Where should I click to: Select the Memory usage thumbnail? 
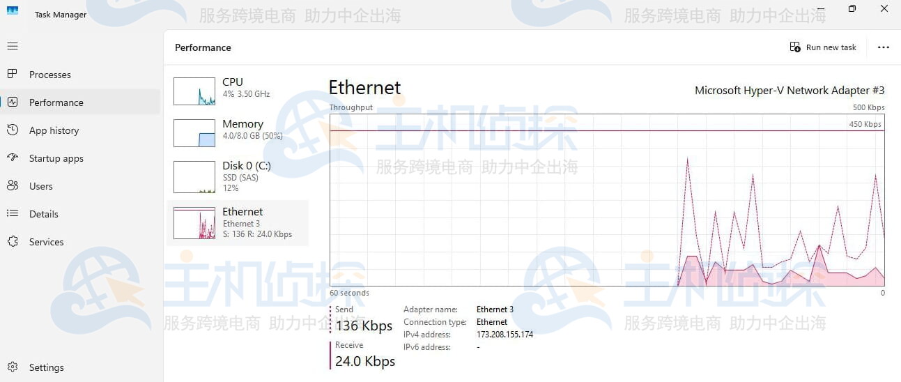tap(194, 133)
